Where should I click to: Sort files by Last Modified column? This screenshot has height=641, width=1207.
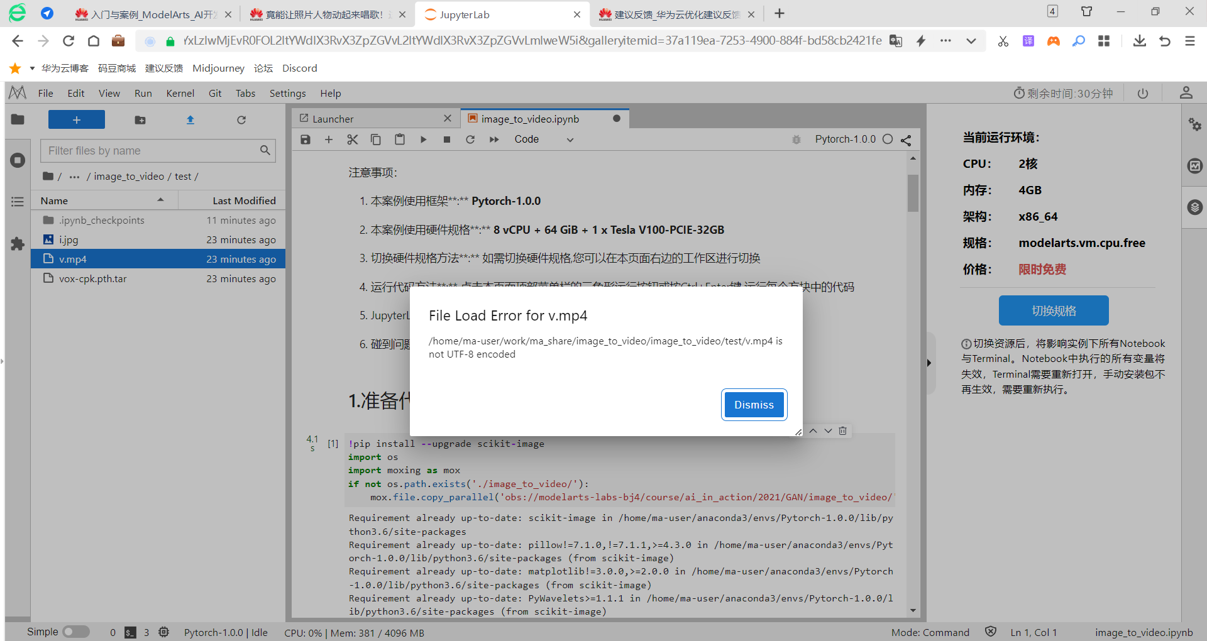(x=232, y=200)
